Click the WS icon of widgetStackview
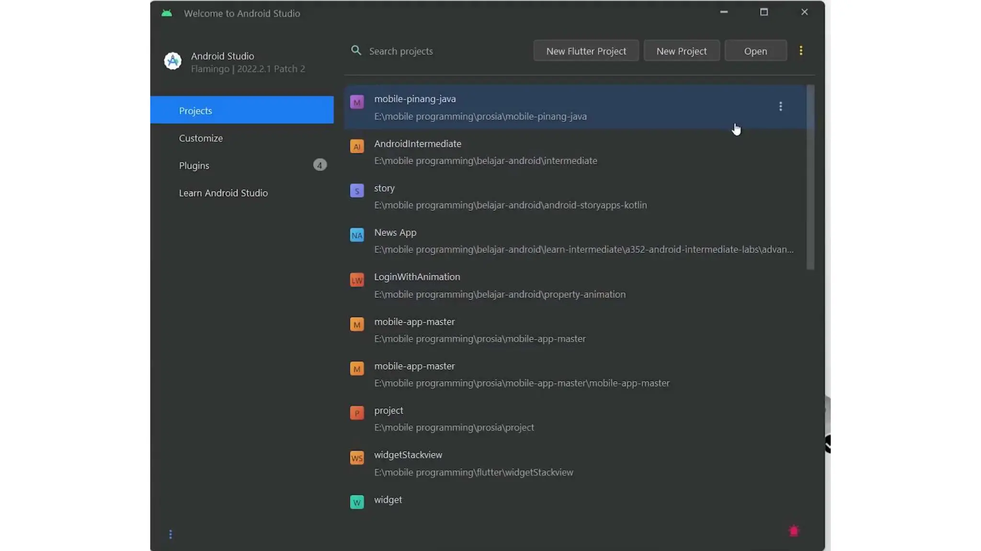The image size is (981, 551). pos(357,458)
